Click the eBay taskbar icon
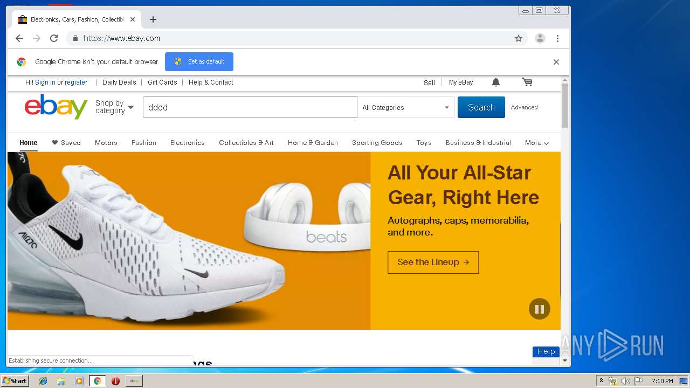Screen dimensions: 690x388 tap(134, 381)
